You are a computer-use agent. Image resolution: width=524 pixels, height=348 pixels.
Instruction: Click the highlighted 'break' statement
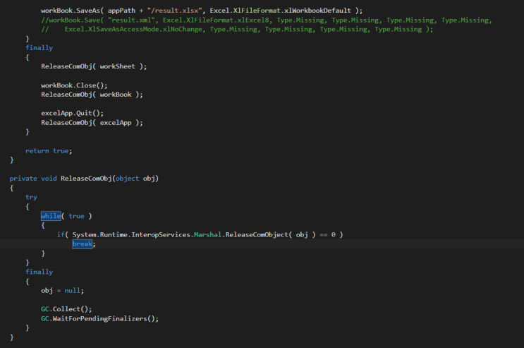pyautogui.click(x=83, y=244)
